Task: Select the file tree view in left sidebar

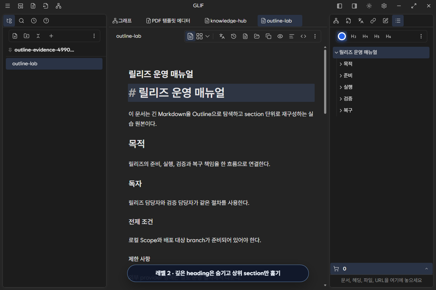Action: point(9,21)
